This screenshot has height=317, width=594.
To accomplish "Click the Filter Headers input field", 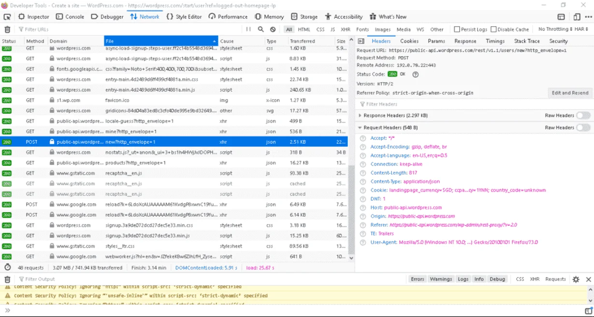I will point(474,104).
